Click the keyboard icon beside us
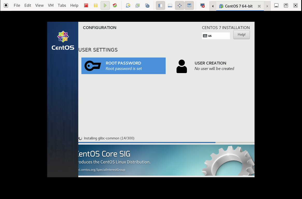Image resolution: width=302 pixels, height=199 pixels. [205, 35]
